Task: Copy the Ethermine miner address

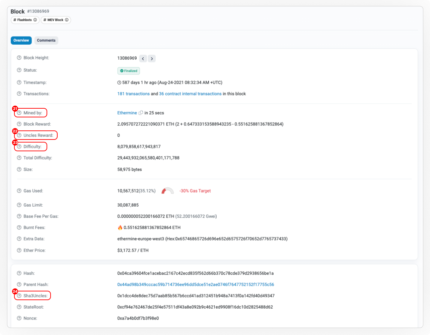Action: [141, 113]
